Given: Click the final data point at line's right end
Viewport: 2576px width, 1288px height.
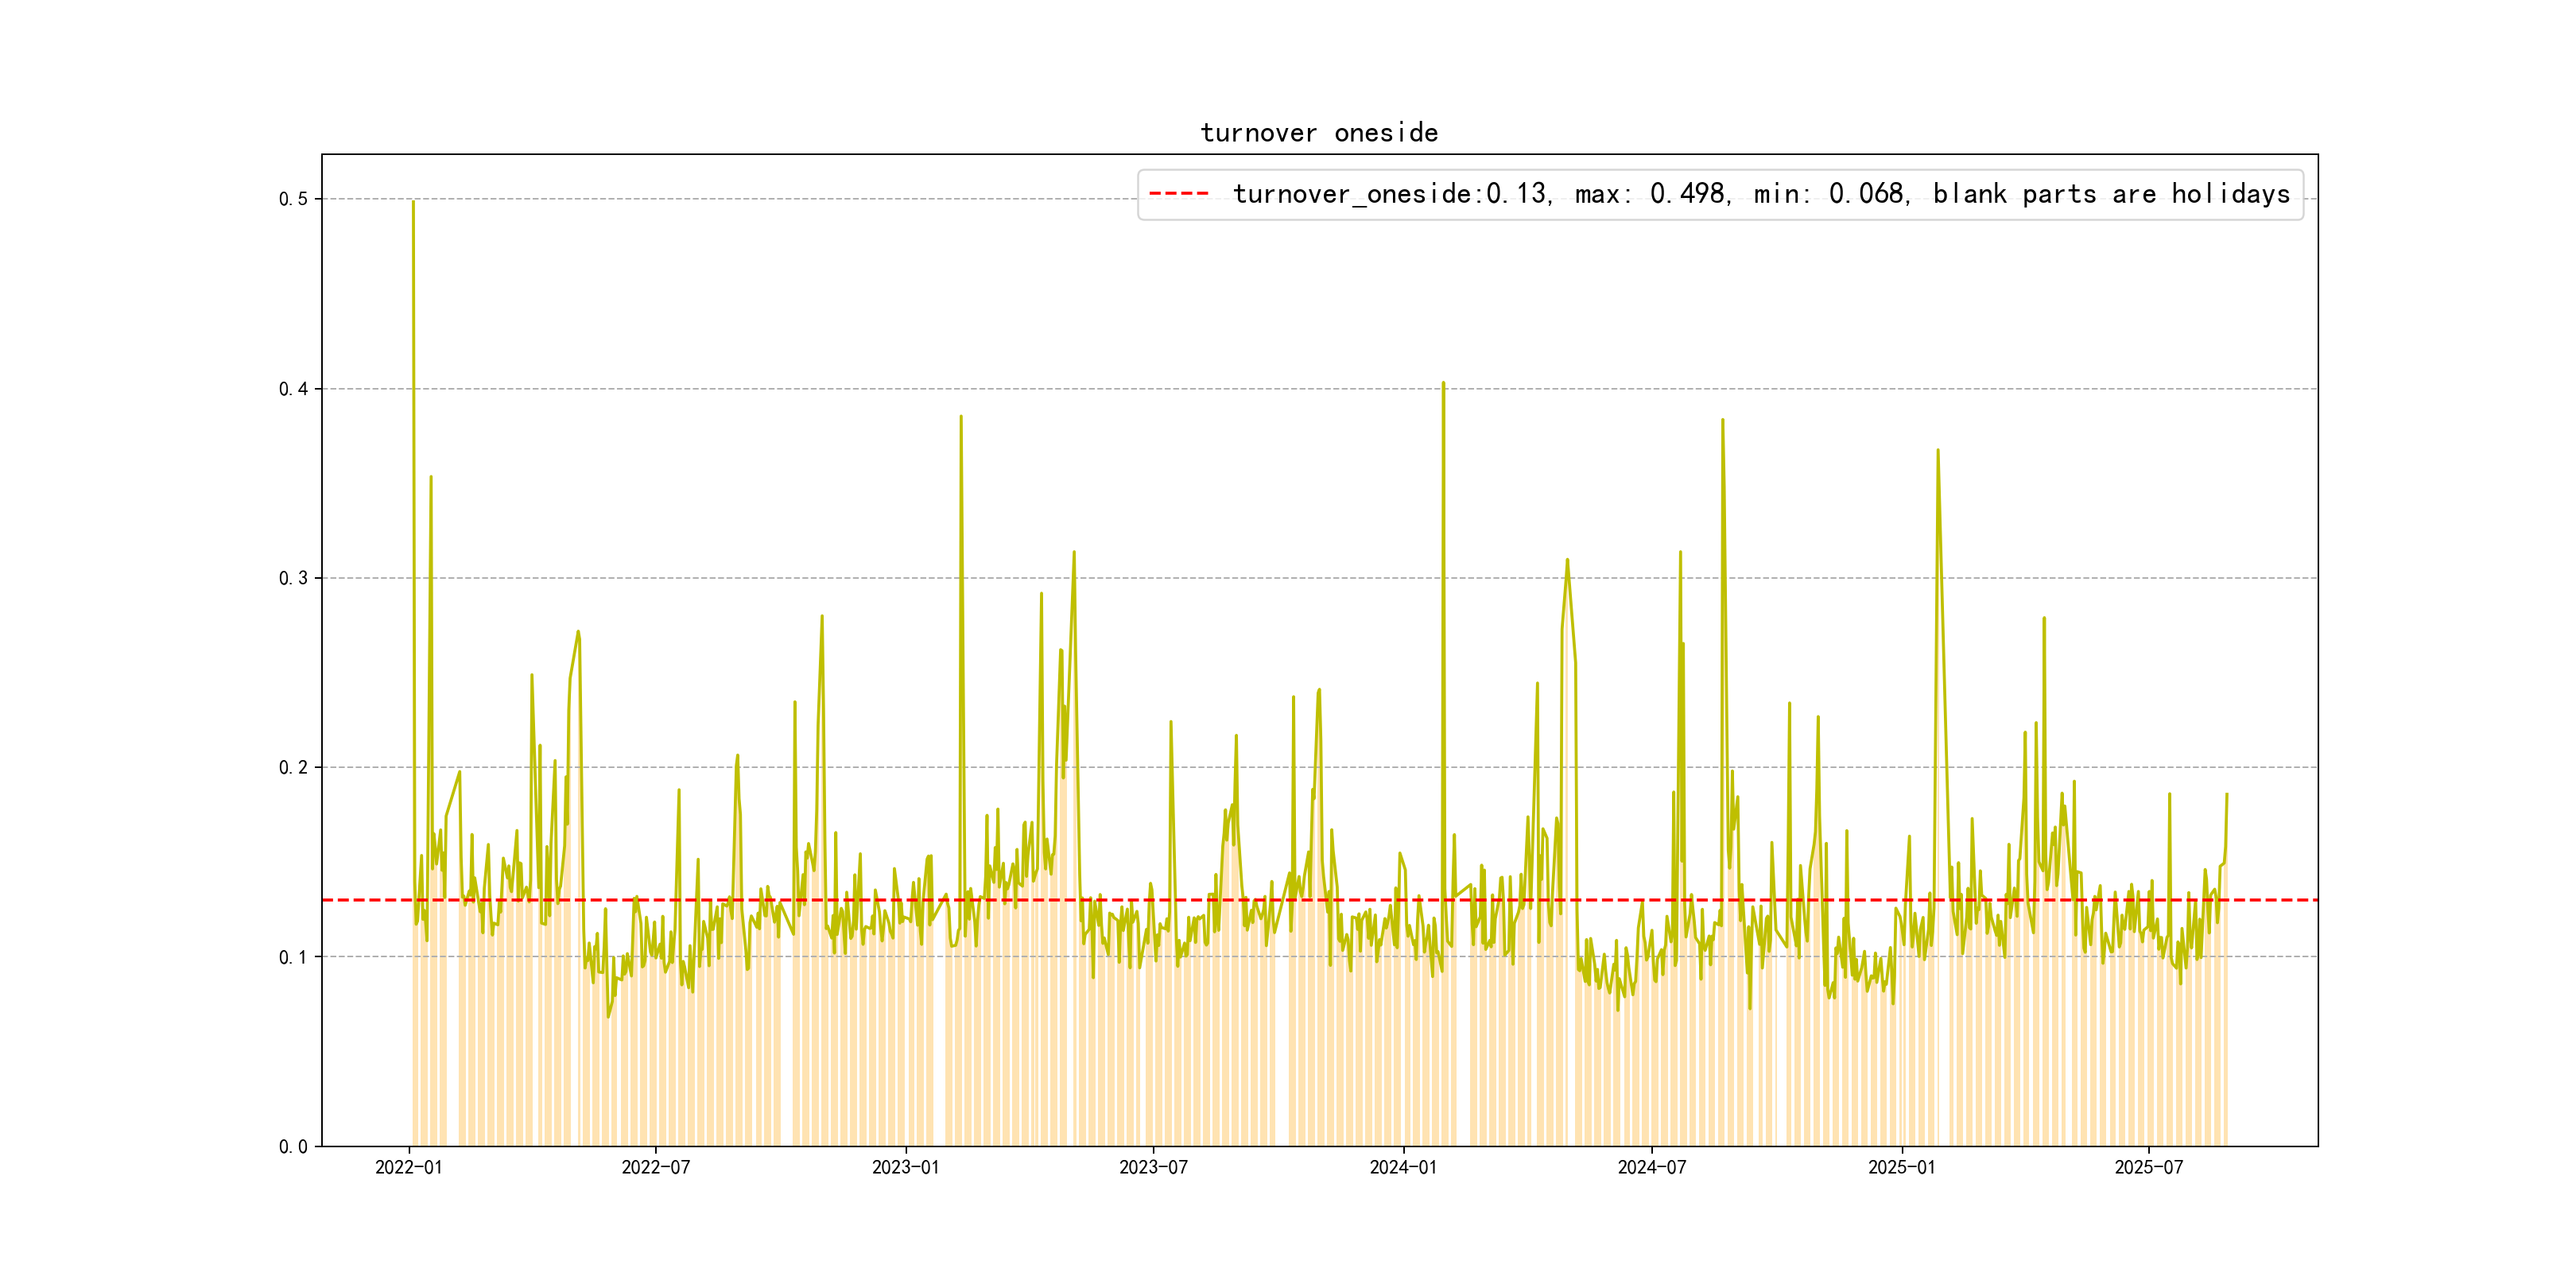Looking at the screenshot, I should 2226,795.
